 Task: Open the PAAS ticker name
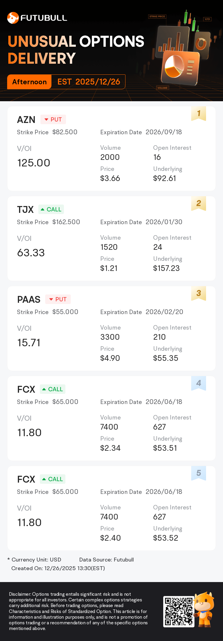tap(29, 300)
